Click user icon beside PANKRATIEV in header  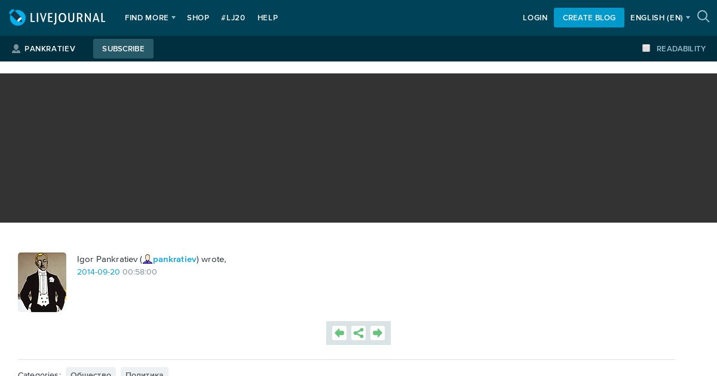coord(16,49)
